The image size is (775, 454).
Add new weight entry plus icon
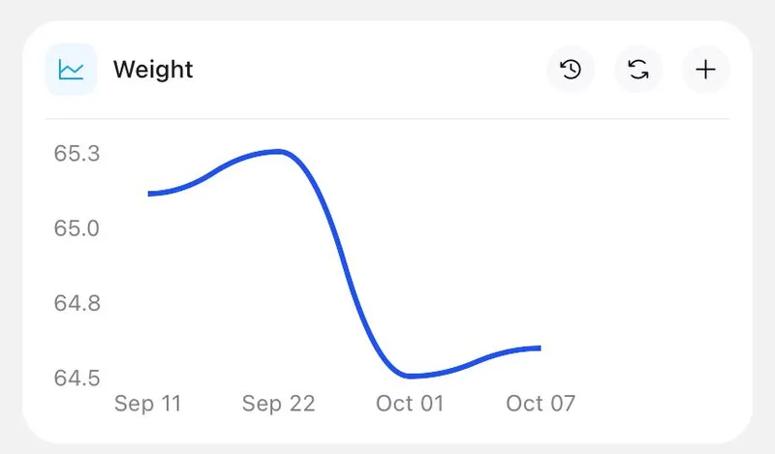click(x=705, y=69)
